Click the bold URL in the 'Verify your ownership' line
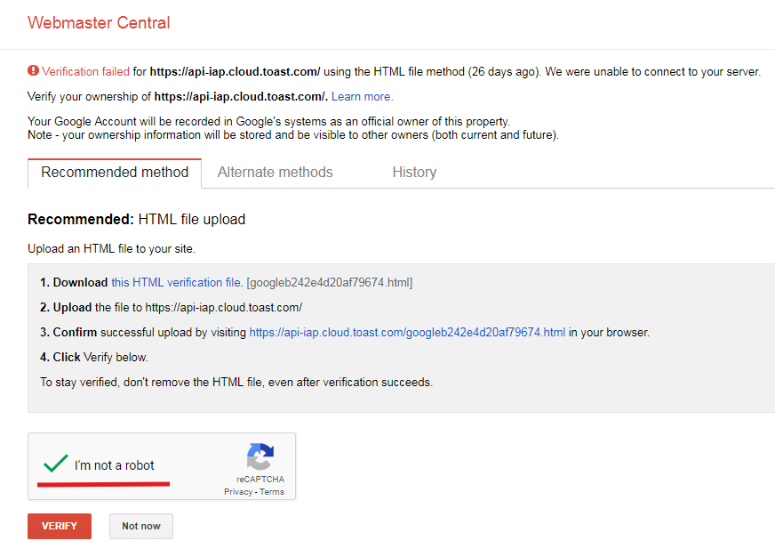This screenshot has width=775, height=549. click(x=241, y=96)
